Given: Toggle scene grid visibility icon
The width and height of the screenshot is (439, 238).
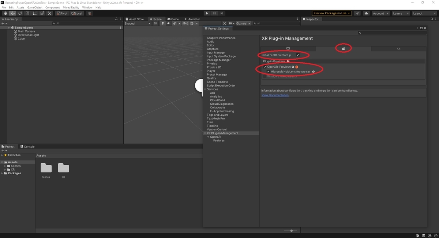Looking at the screenshot, I should pos(192,23).
